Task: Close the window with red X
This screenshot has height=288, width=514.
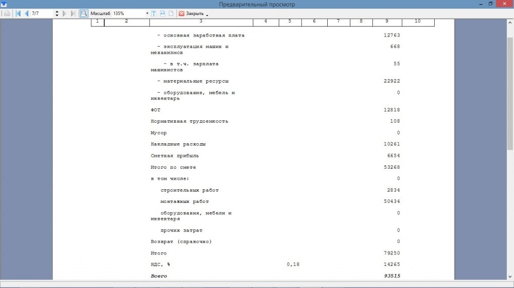Action: pos(505,4)
